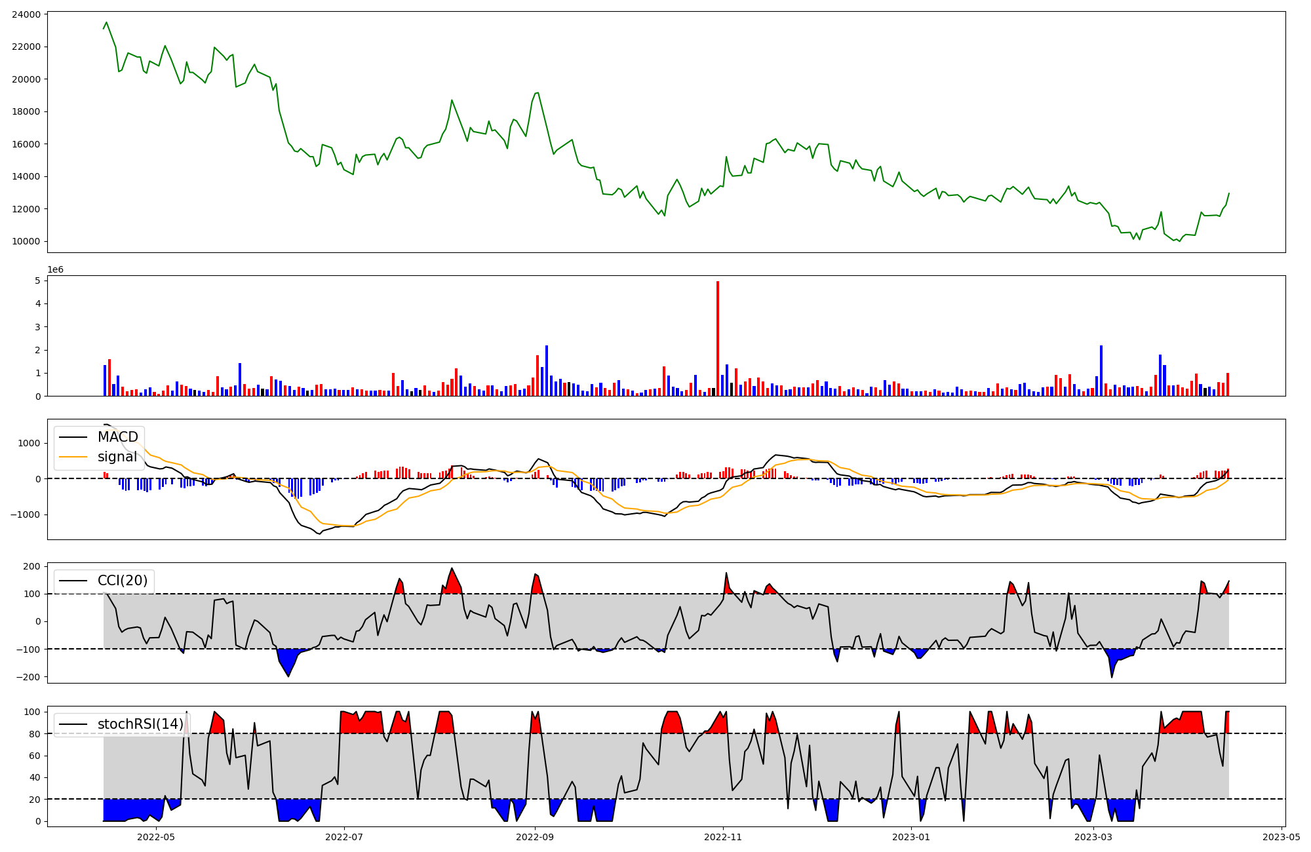The height and width of the screenshot is (852, 1311).
Task: Click the signal legend label
Action: point(117,457)
